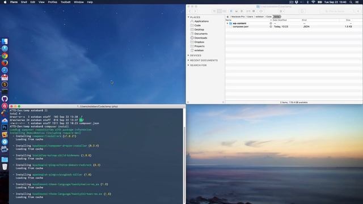Expand the RECENT DOCUMENTS sidebar section

tap(188, 61)
